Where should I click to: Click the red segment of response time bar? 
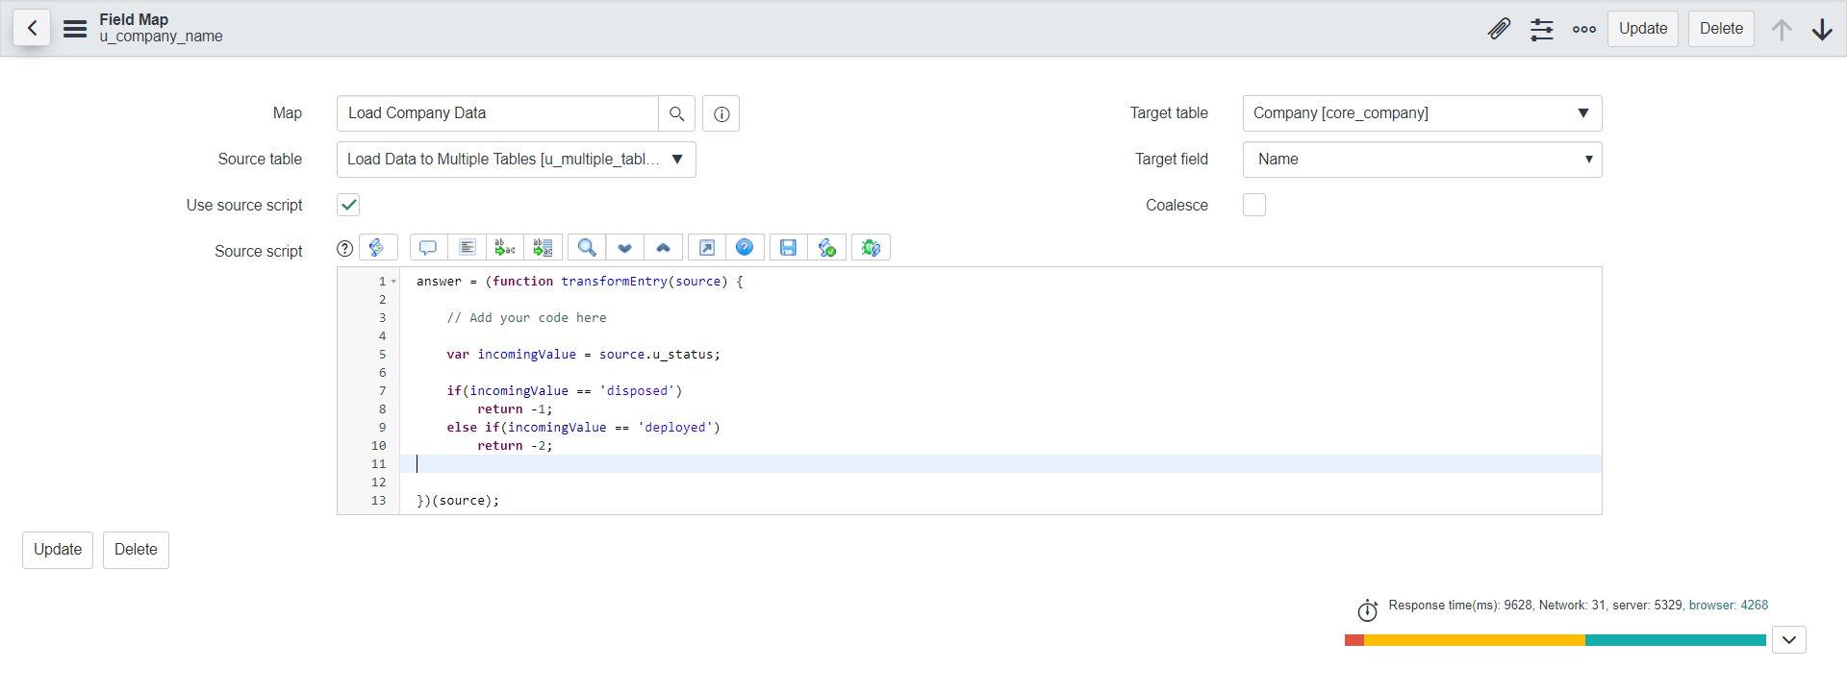coord(1354,640)
